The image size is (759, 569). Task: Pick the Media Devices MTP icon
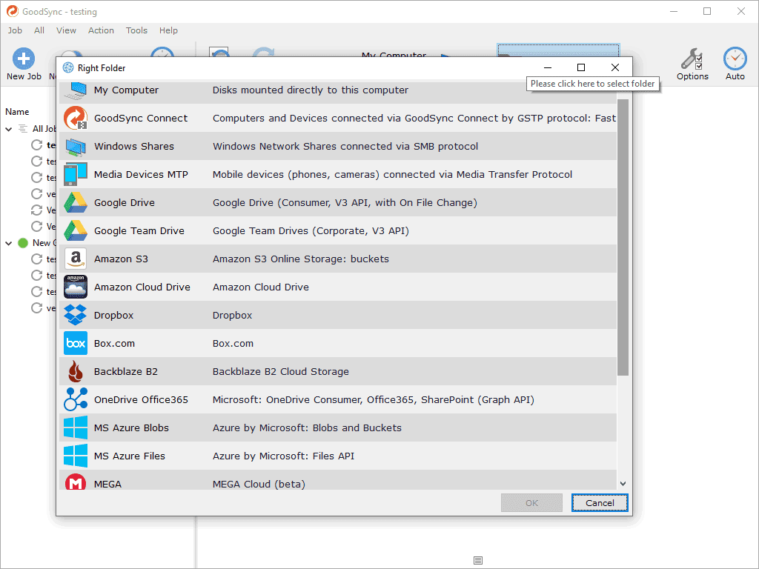[x=76, y=175]
